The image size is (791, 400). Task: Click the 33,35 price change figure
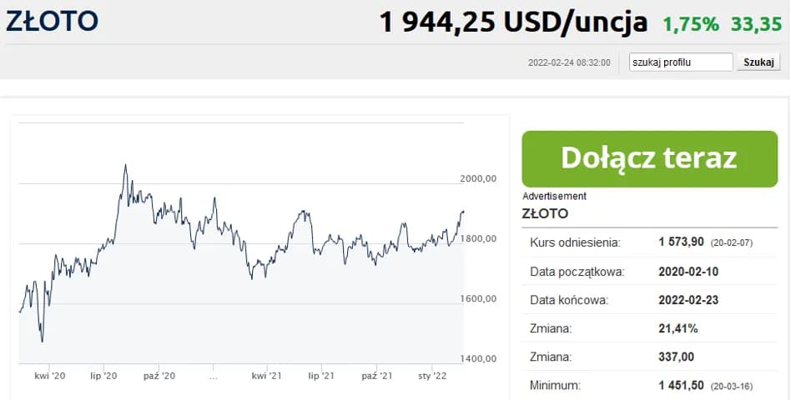tap(756, 24)
